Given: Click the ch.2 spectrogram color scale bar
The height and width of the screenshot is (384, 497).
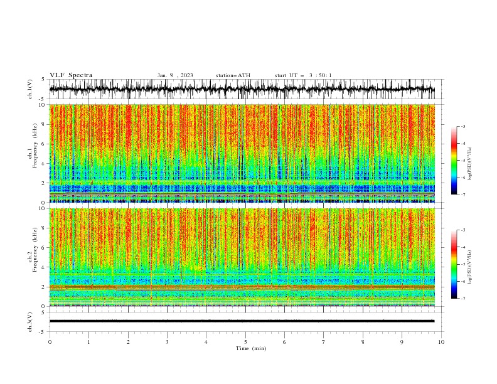Looking at the screenshot, I should point(454,264).
